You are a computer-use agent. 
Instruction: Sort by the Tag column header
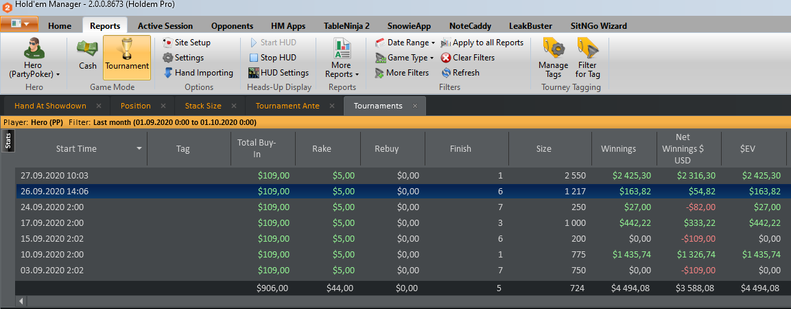189,149
